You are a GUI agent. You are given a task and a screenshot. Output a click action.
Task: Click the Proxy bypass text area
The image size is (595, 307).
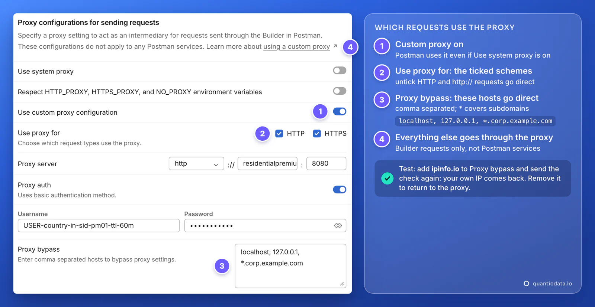coord(290,266)
